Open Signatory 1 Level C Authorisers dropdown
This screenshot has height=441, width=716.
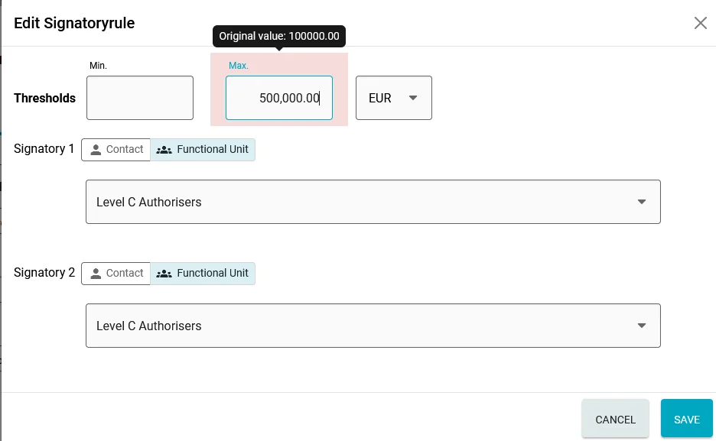pos(373,202)
